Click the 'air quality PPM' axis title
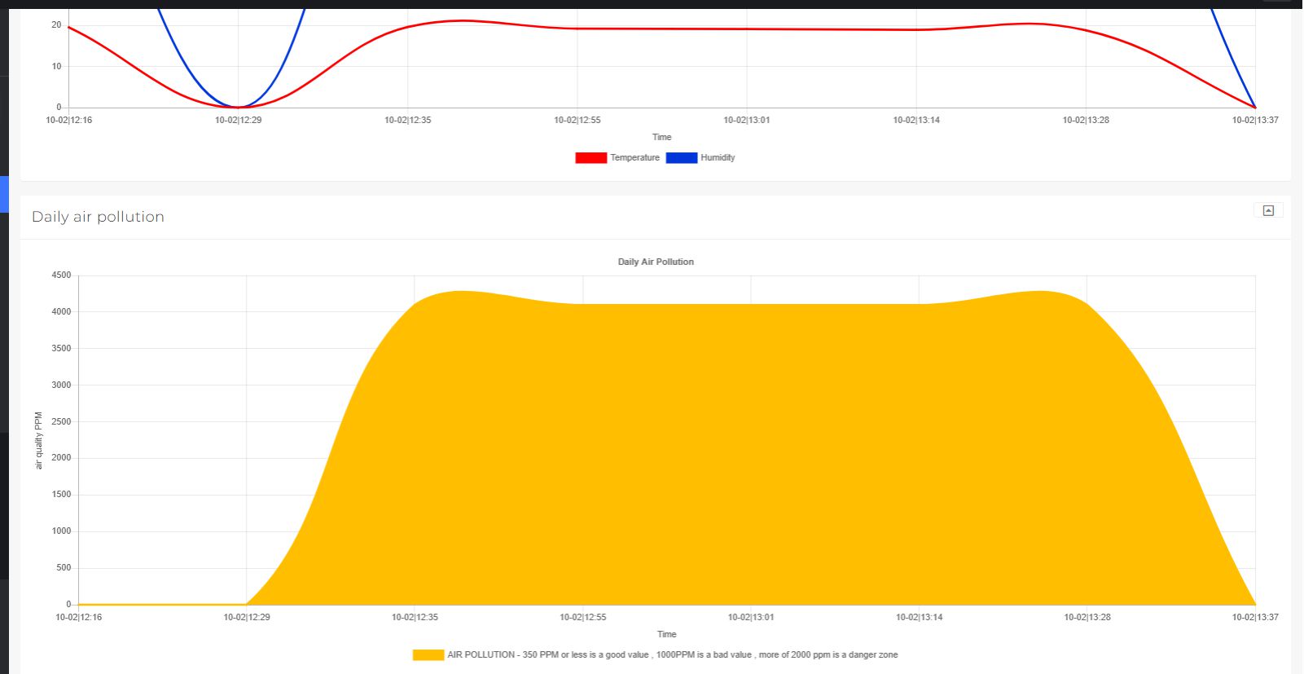The image size is (1304, 674). tap(38, 440)
